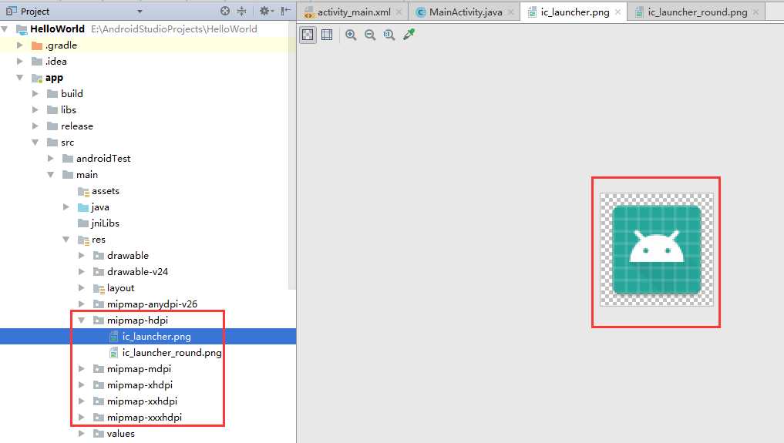This screenshot has width=784, height=443.
Task: Expand the androidTest folder
Action: click(51, 158)
